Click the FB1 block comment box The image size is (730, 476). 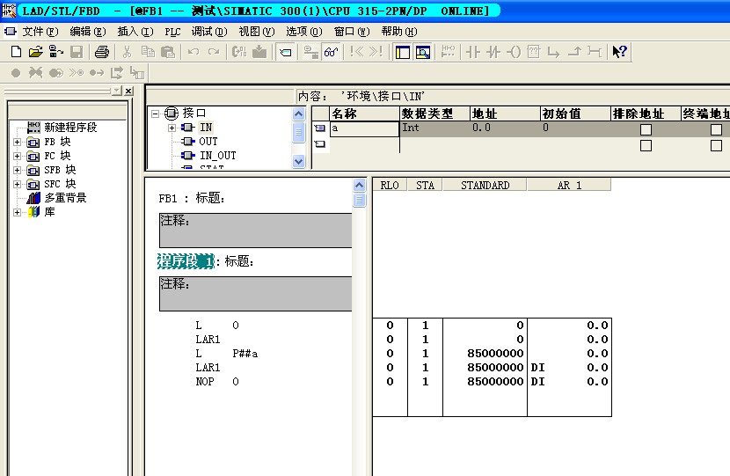pyautogui.click(x=256, y=231)
